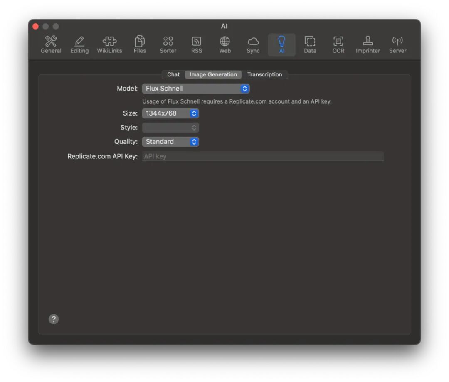
Task: Click the Model label
Action: pos(127,89)
